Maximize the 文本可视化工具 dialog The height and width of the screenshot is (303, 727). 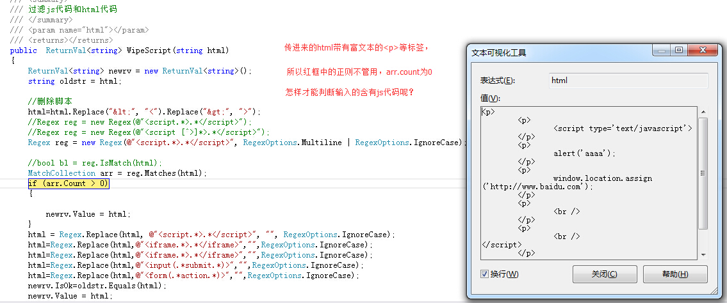(679, 50)
